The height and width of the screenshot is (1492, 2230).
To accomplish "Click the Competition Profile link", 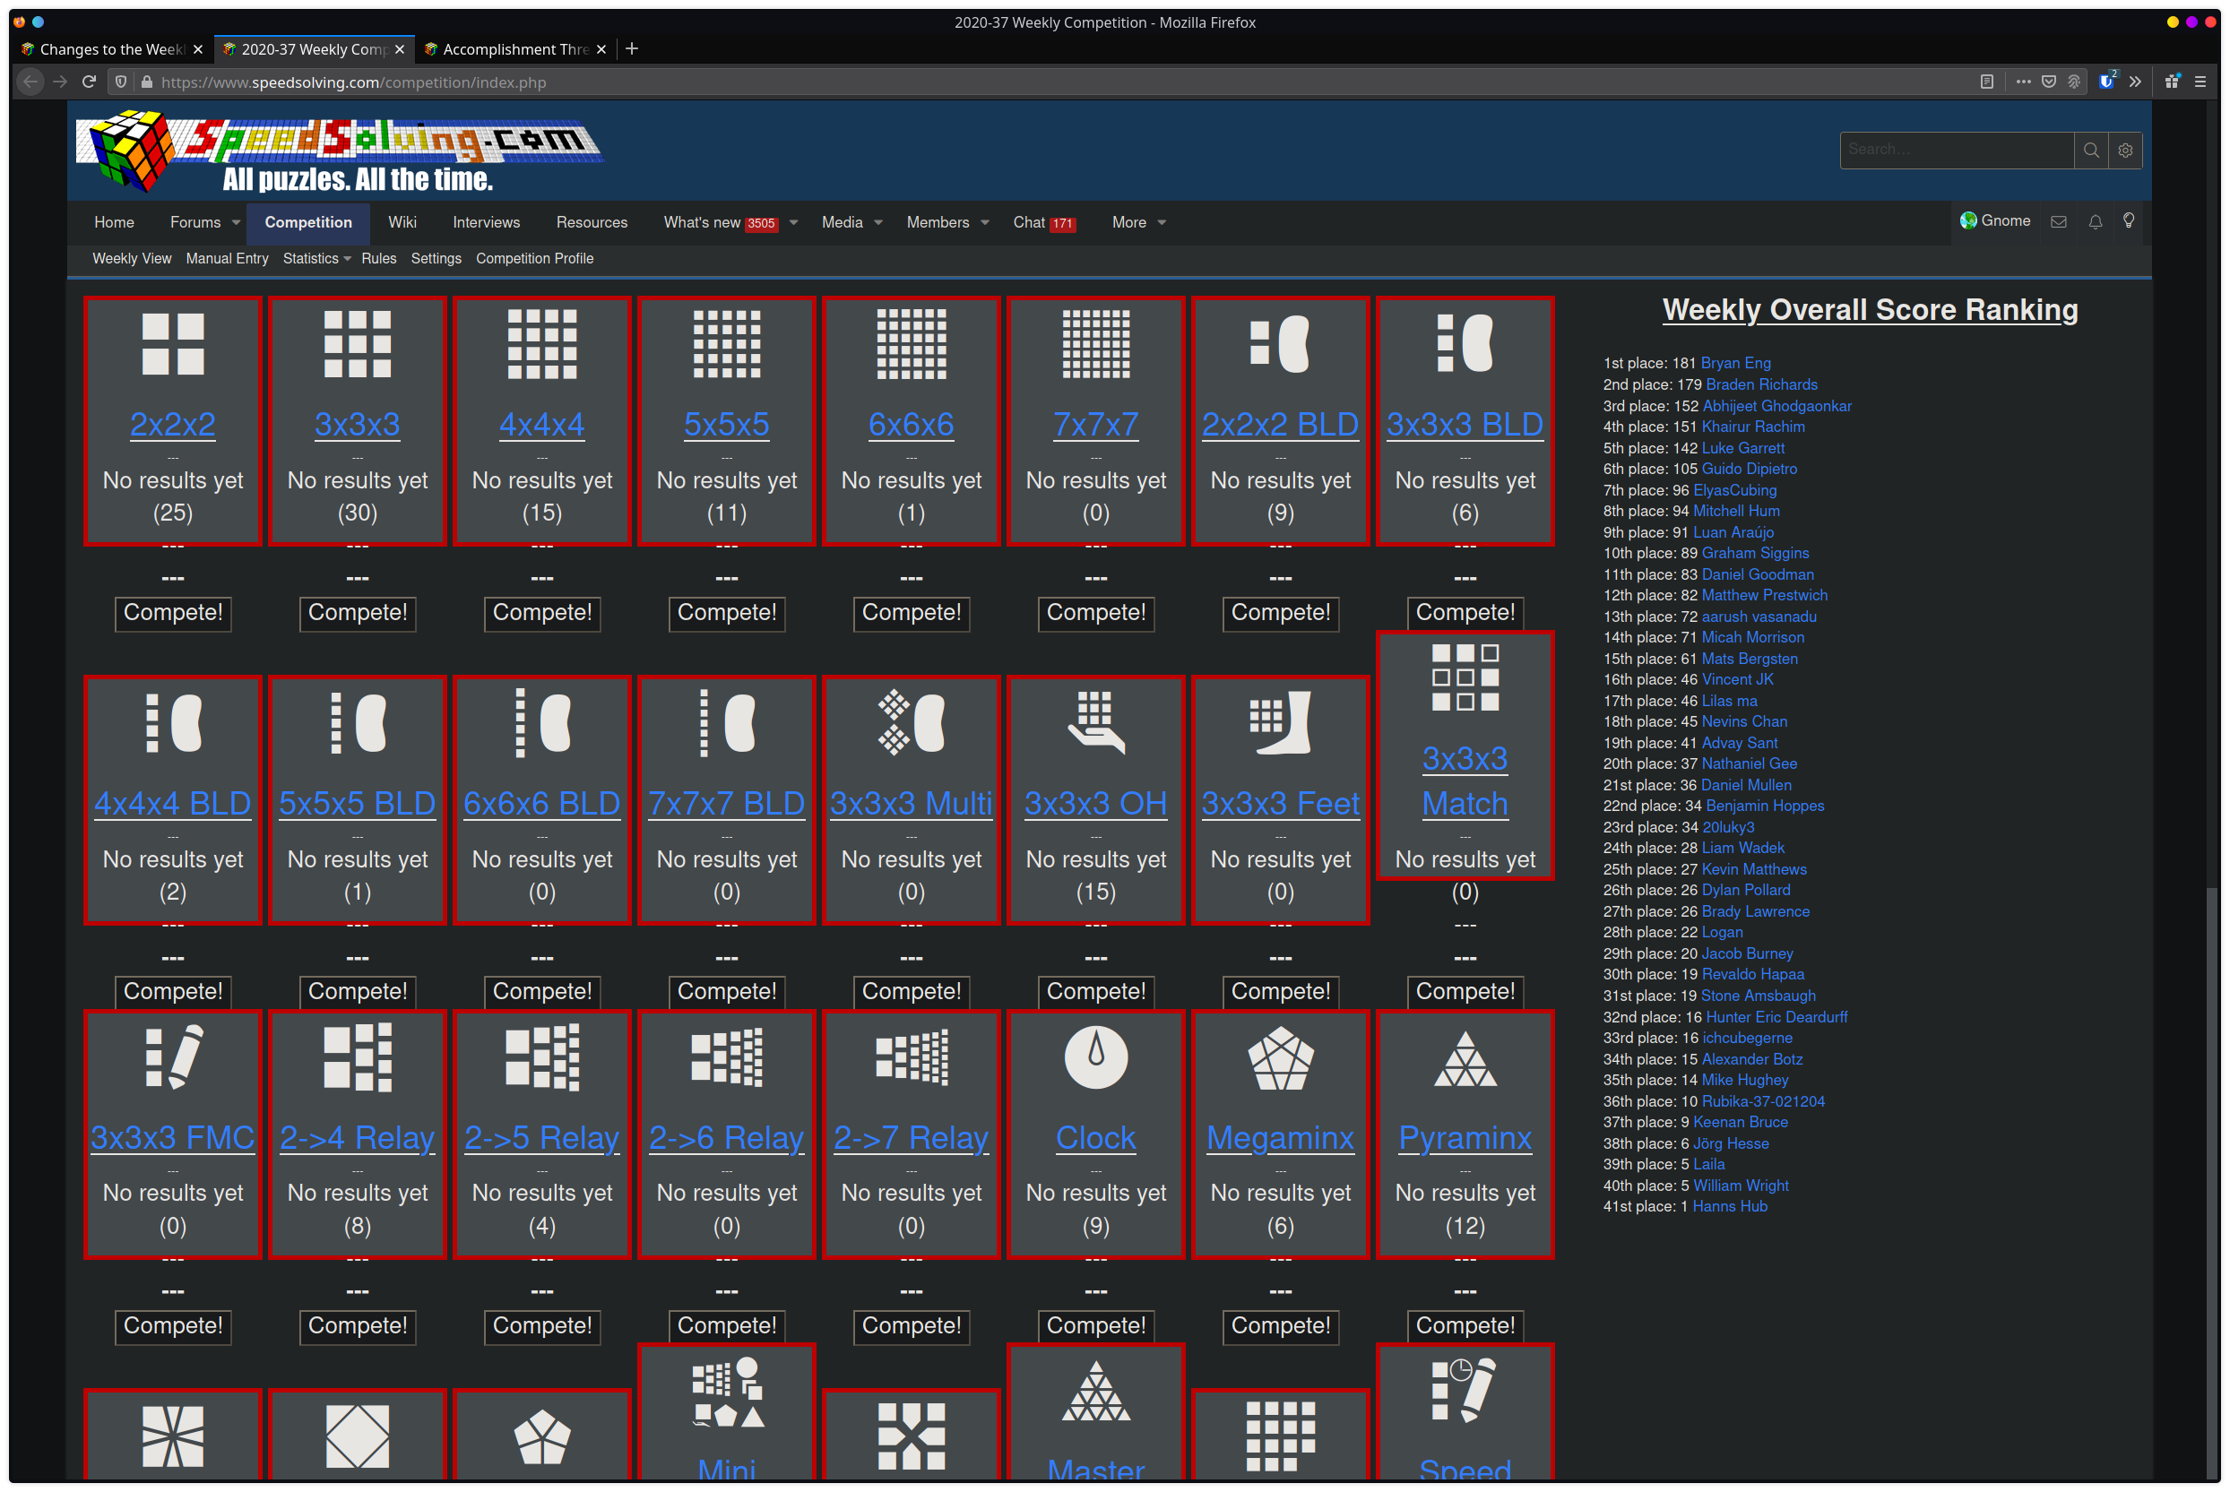I will coord(534,259).
